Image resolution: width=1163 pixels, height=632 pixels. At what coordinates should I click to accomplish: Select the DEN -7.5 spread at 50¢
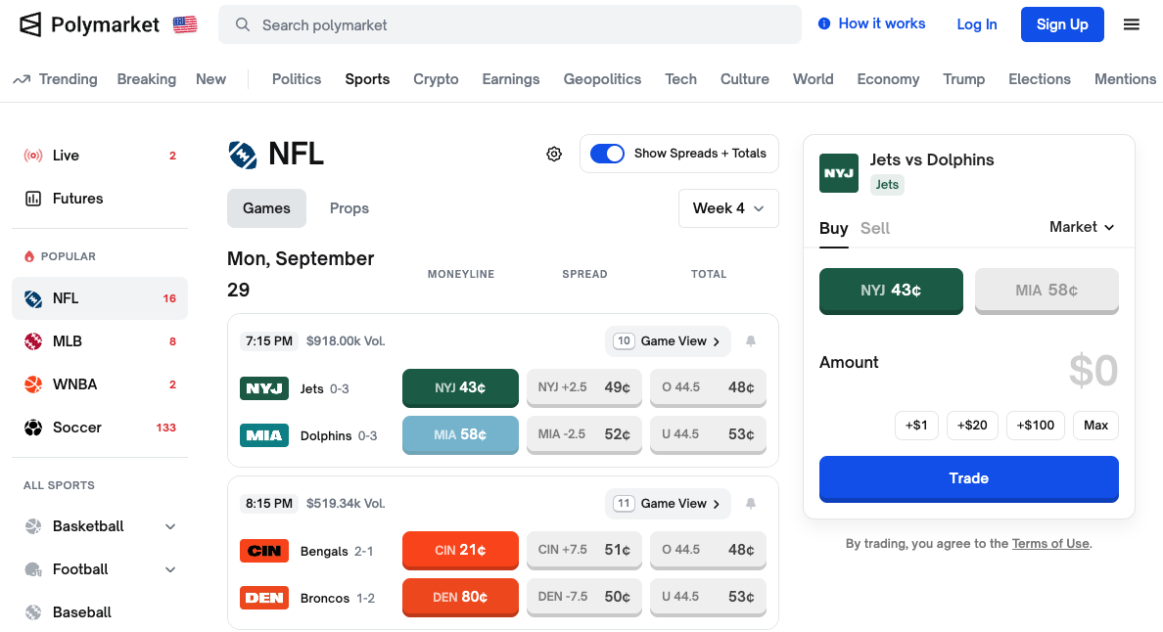coord(583,597)
